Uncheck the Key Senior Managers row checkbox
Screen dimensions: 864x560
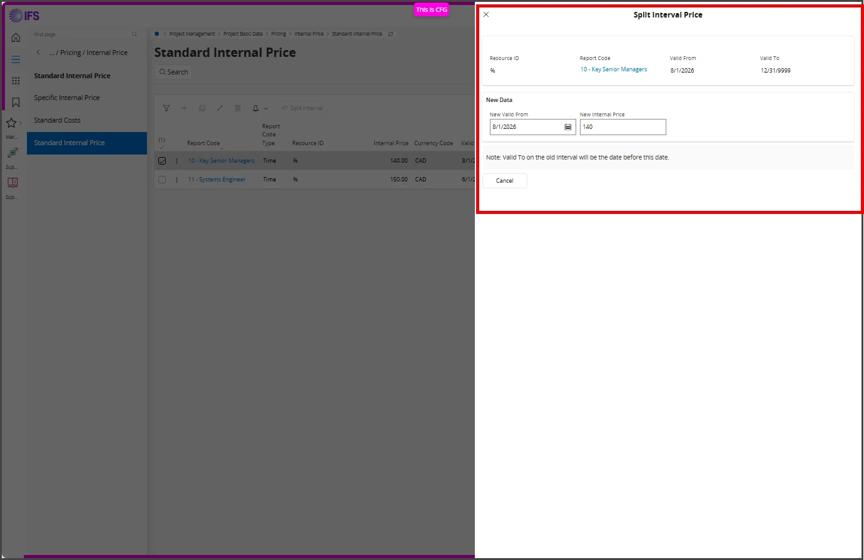pyautogui.click(x=162, y=161)
